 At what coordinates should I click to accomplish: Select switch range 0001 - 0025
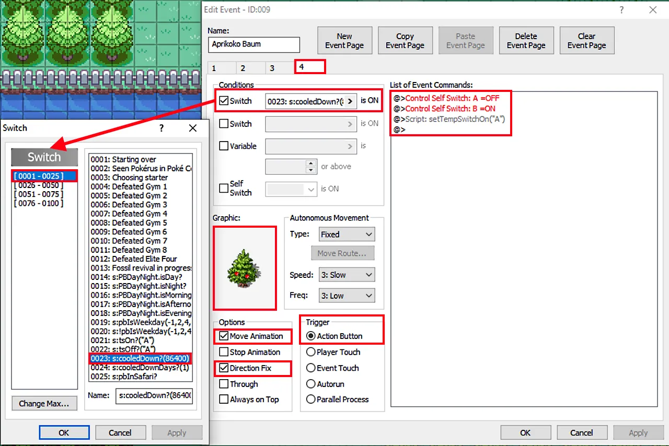(44, 177)
